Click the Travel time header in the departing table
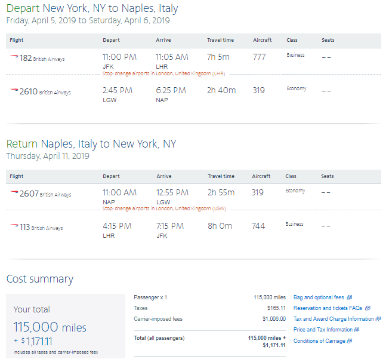 pyautogui.click(x=220, y=40)
